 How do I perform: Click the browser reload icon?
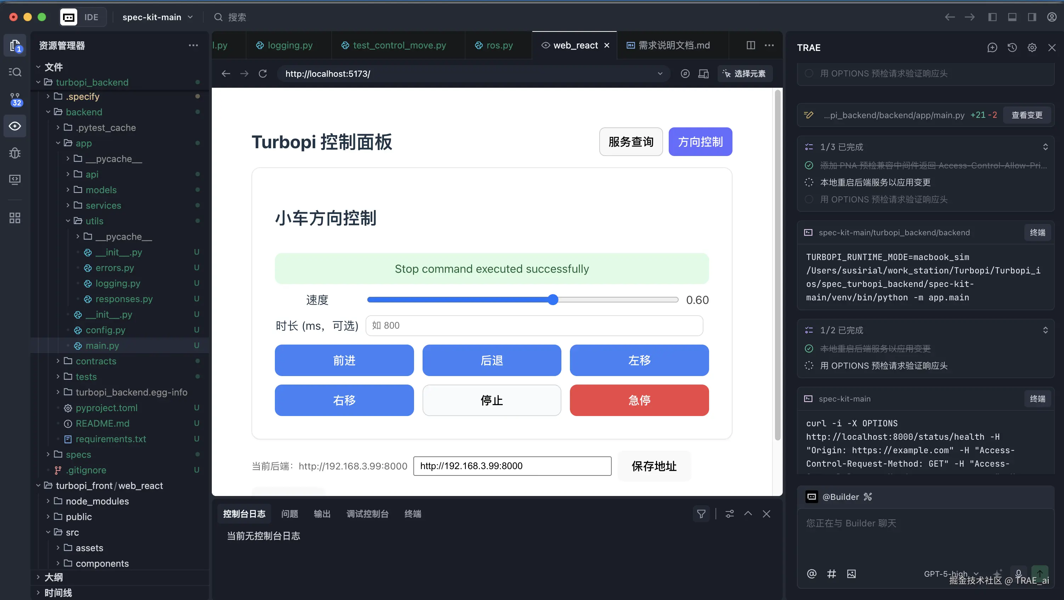[x=263, y=74]
